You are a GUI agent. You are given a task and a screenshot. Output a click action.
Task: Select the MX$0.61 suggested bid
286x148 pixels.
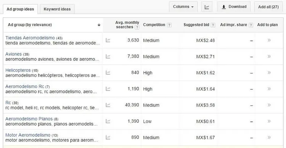click(206, 121)
